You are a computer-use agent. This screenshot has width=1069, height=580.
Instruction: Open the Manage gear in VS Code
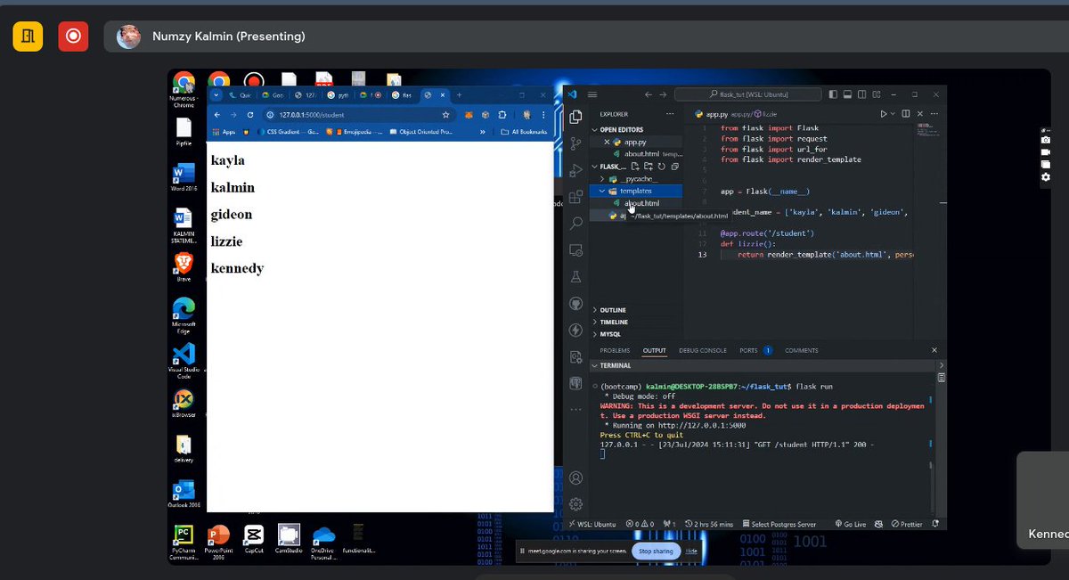pos(575,504)
